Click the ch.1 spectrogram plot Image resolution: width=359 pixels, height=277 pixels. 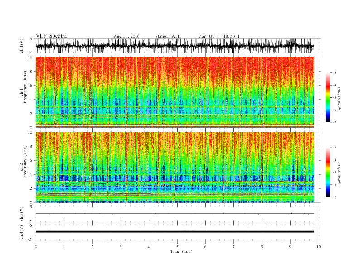(x=175, y=92)
